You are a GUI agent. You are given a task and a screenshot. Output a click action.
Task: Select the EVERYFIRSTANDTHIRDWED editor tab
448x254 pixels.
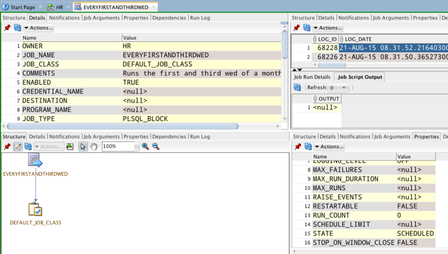(x=115, y=7)
